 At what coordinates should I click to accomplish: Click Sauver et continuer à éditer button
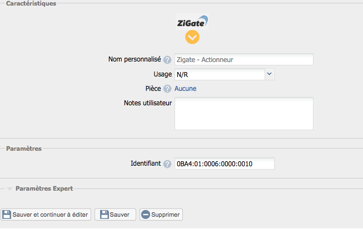46,214
